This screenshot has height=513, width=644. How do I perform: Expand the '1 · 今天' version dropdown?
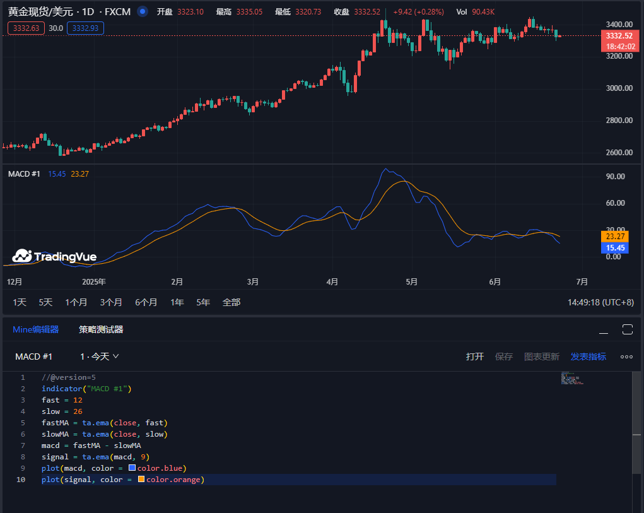(100, 357)
